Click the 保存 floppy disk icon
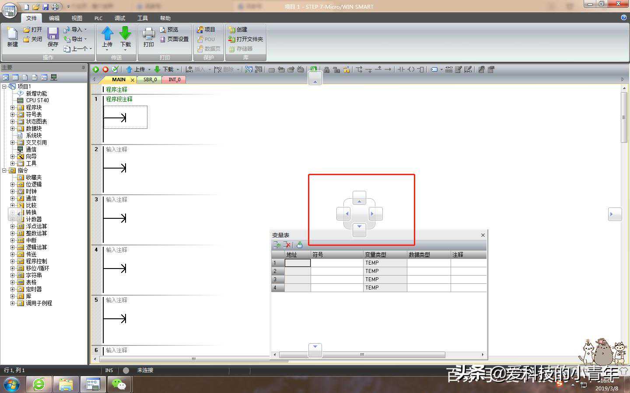630x393 pixels. 53,34
